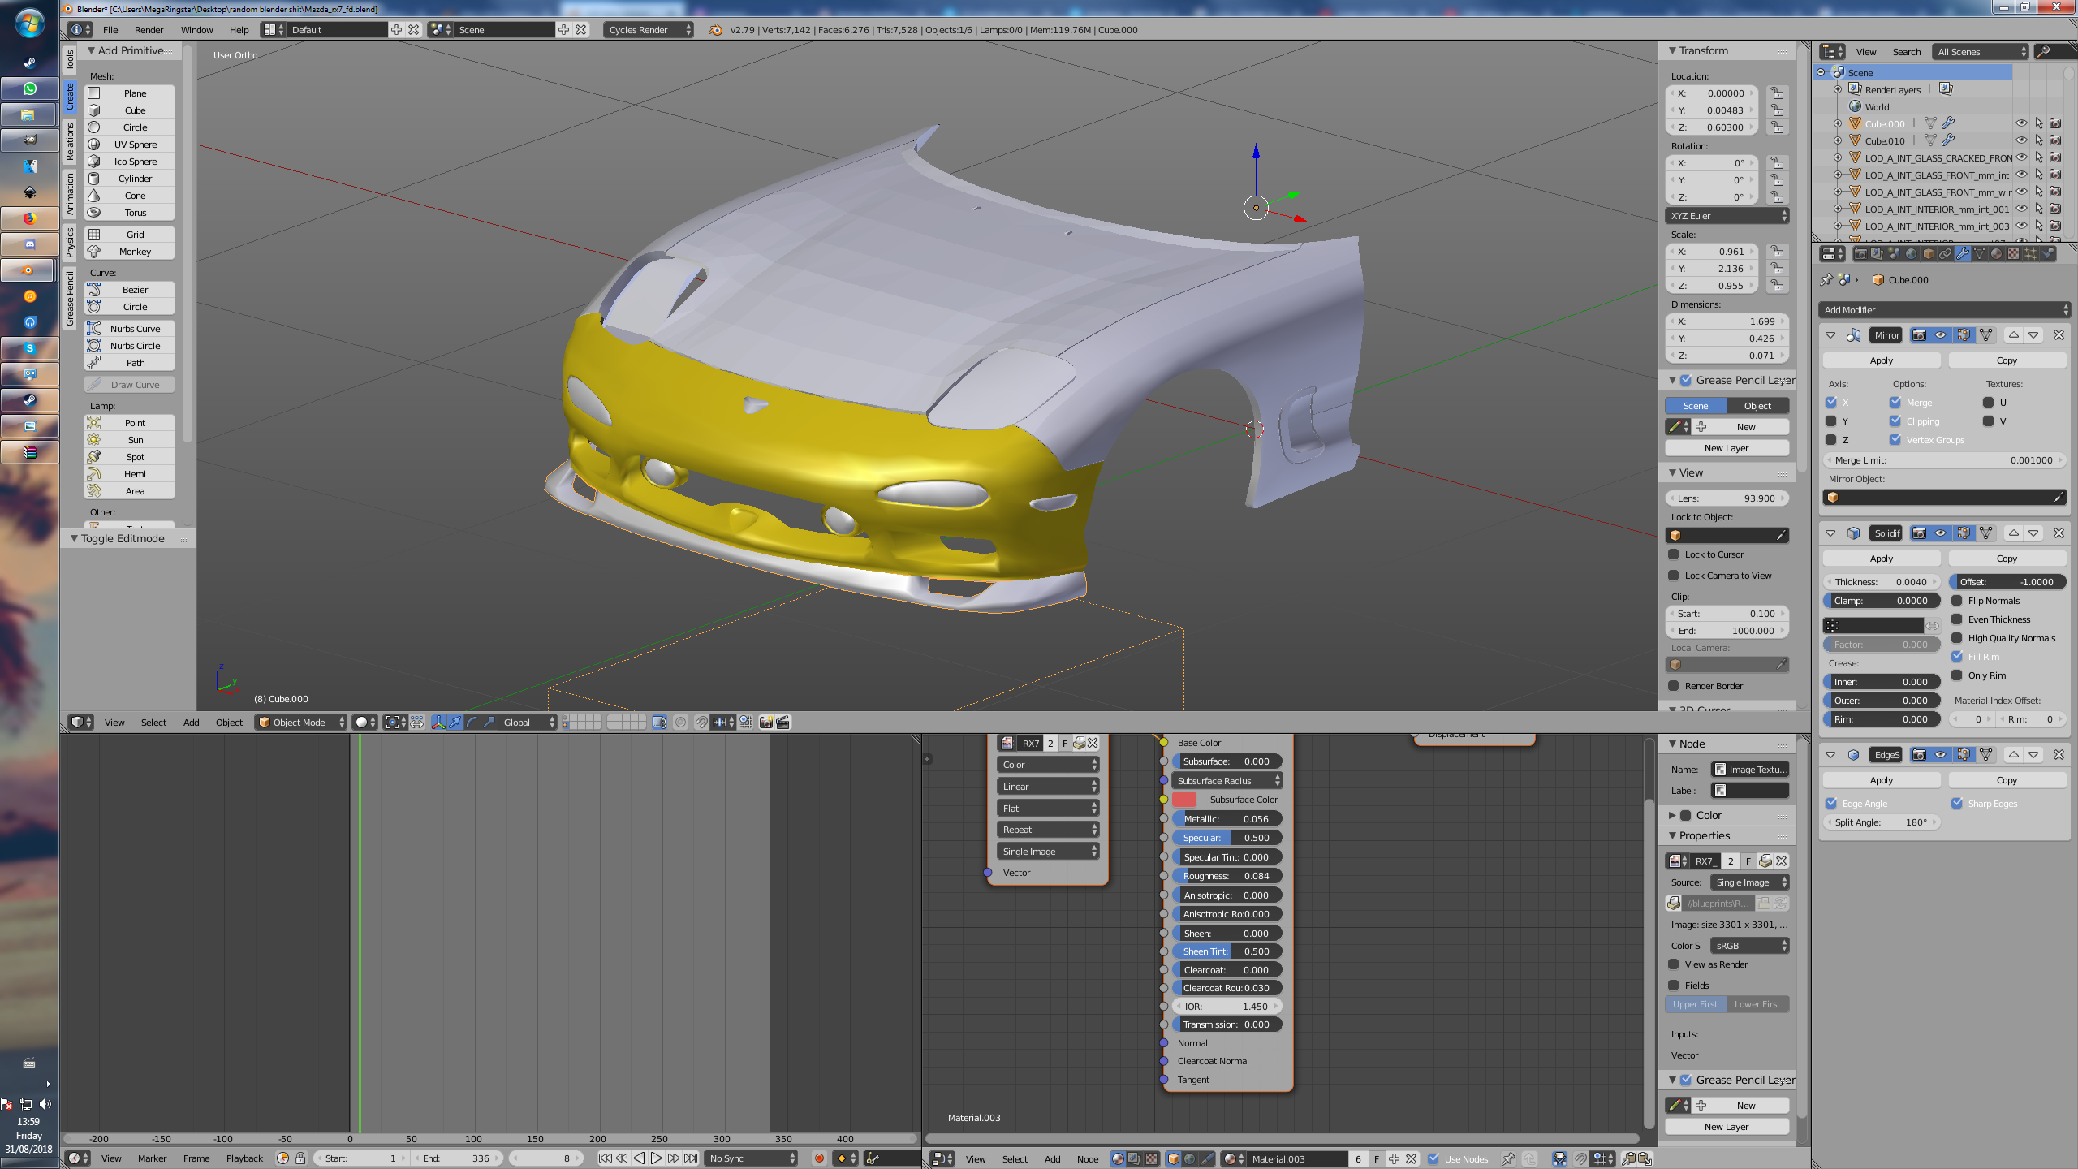Adjust the Metallic slider in Principled node
Screen dimensions: 2078x1169
coord(1227,819)
